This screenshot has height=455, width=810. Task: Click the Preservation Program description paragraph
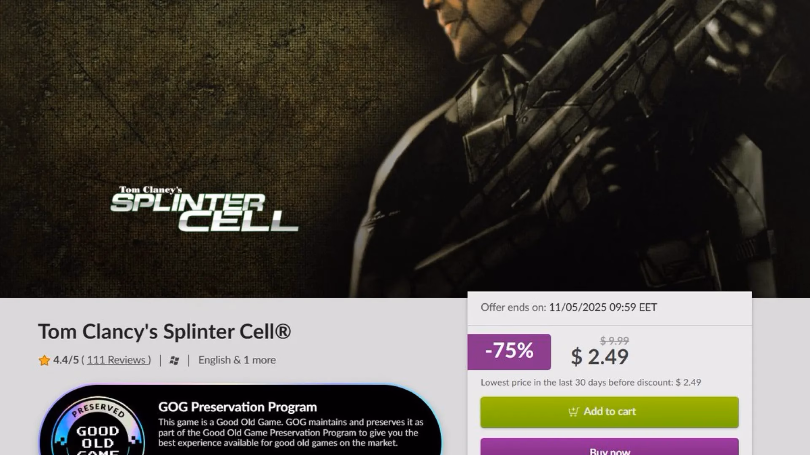pos(290,433)
